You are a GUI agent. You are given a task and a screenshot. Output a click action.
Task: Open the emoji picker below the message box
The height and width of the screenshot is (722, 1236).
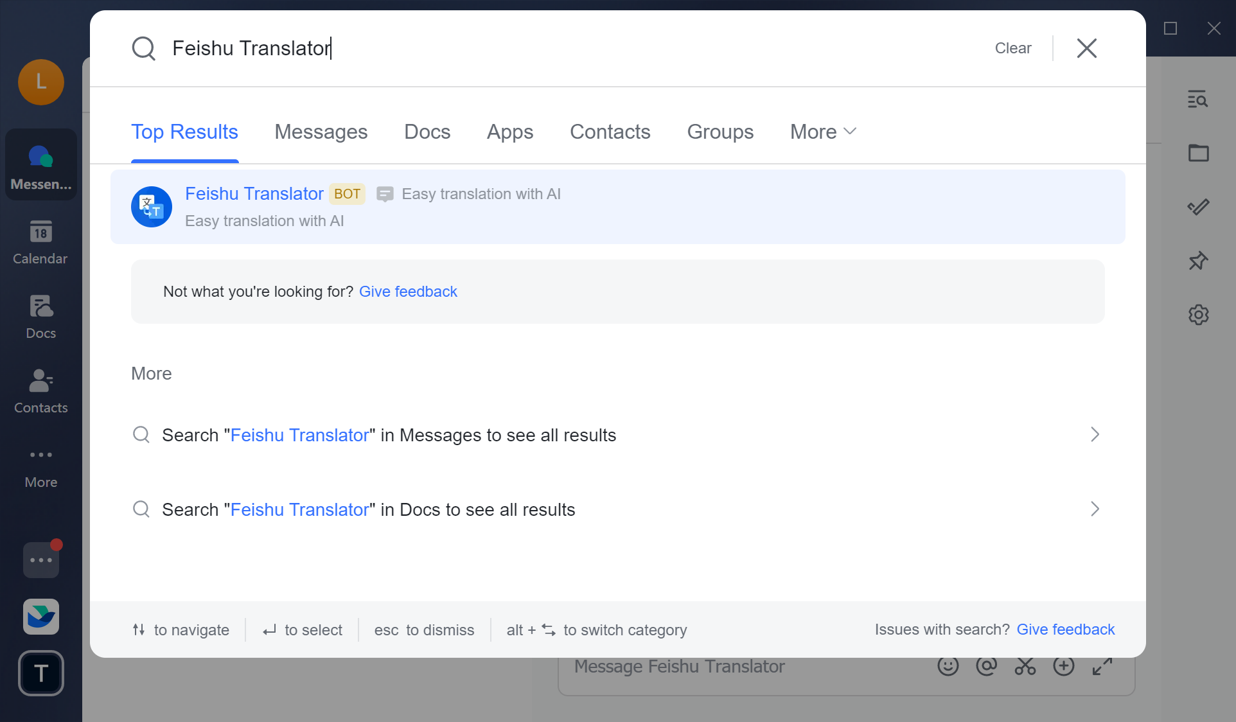click(x=948, y=667)
